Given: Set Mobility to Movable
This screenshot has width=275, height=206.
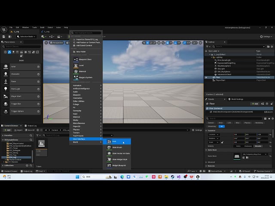Looking at the screenshot, I should [258, 146].
